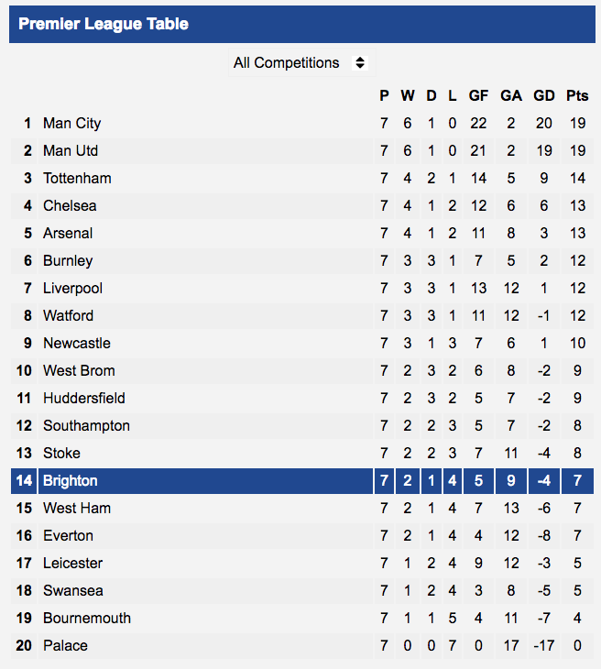Choose the Arsenal row
Screen dimensions: 601x669
[302, 234]
